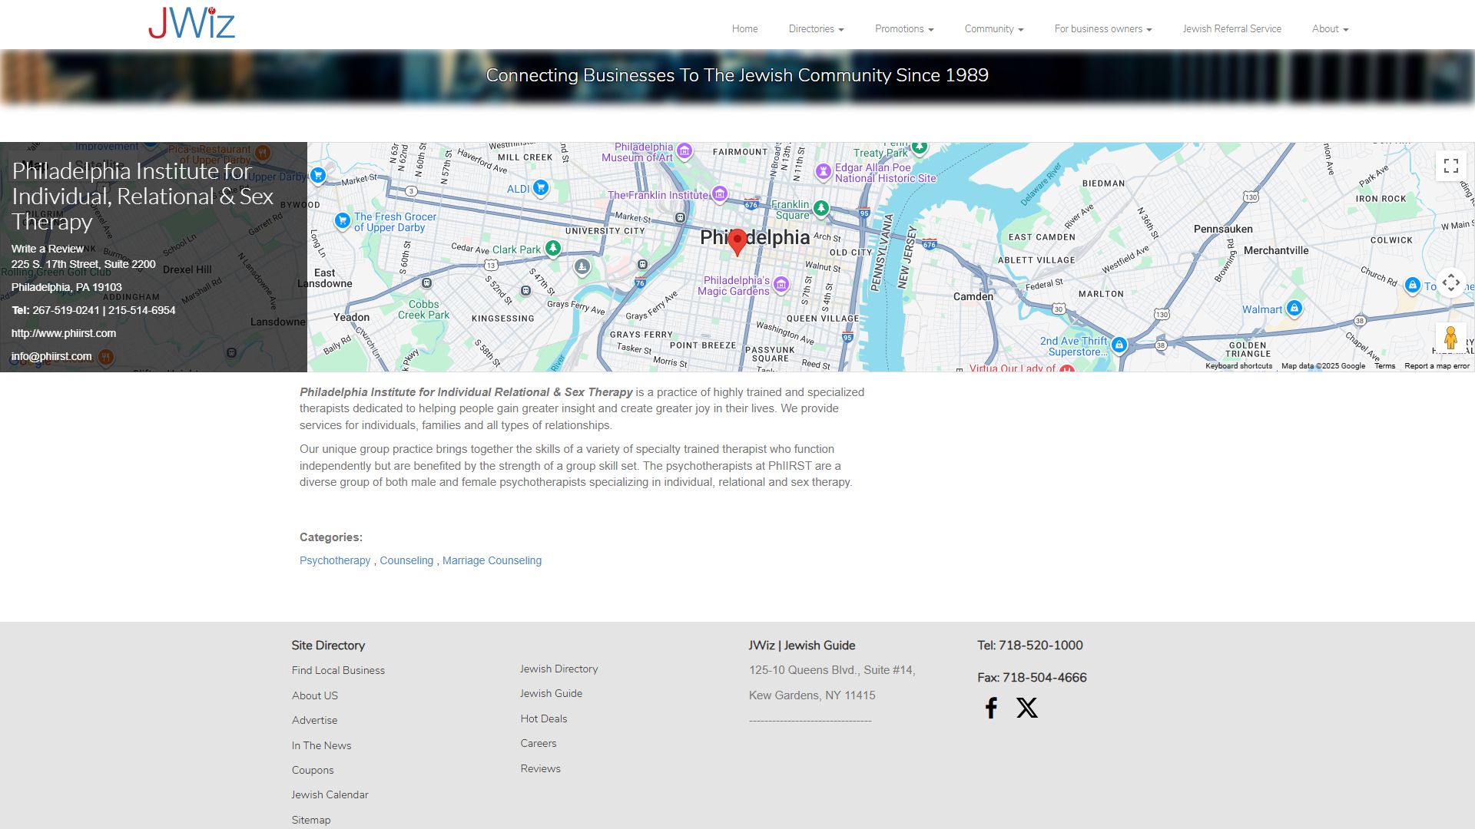Click footer phone Tel: 718-520-1000
Viewport: 1475px width, 829px height.
coord(1030,646)
